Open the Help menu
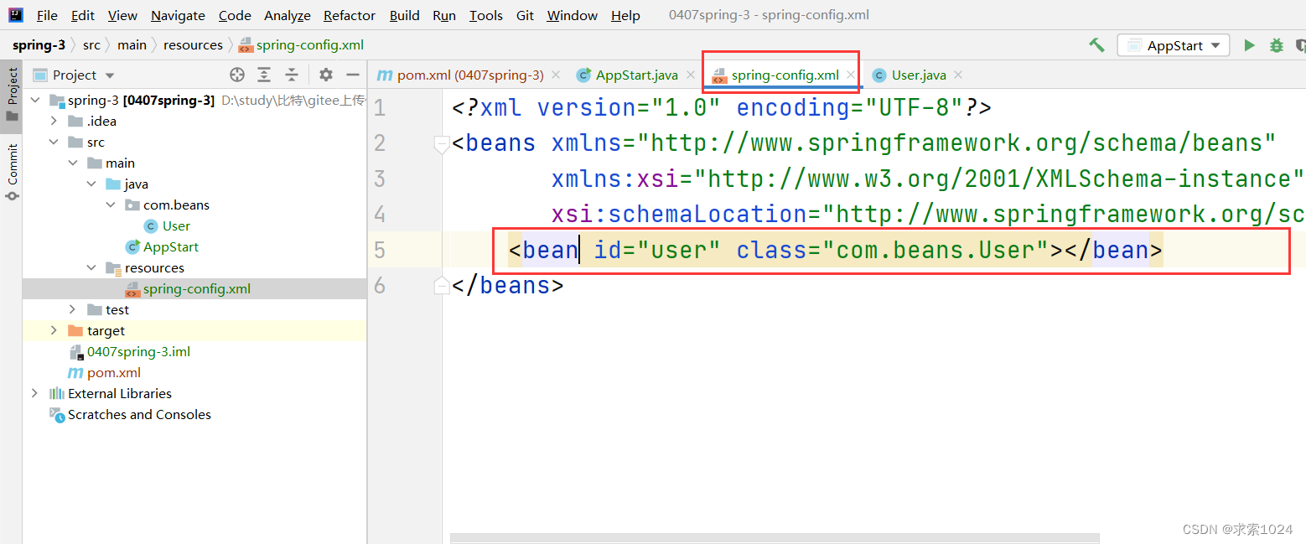The width and height of the screenshot is (1306, 544). pos(625,15)
